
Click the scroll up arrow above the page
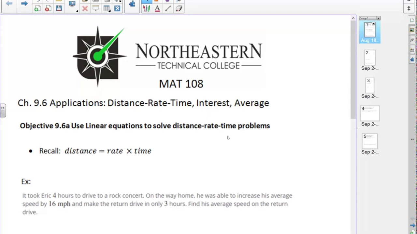353,18
